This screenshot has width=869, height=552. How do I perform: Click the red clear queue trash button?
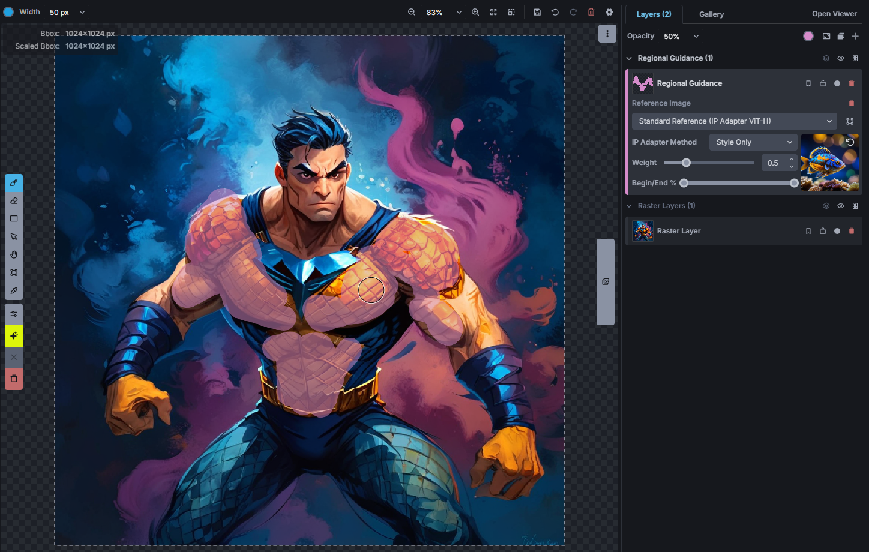[14, 379]
